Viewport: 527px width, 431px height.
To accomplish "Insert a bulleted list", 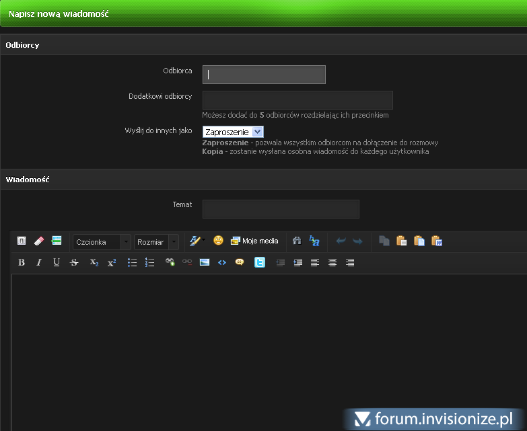I will (133, 262).
